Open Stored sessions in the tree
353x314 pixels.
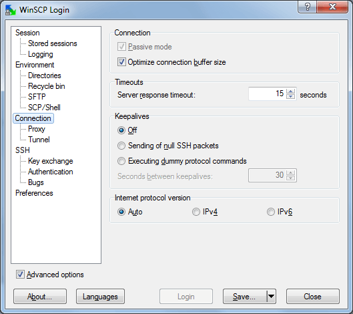53,43
